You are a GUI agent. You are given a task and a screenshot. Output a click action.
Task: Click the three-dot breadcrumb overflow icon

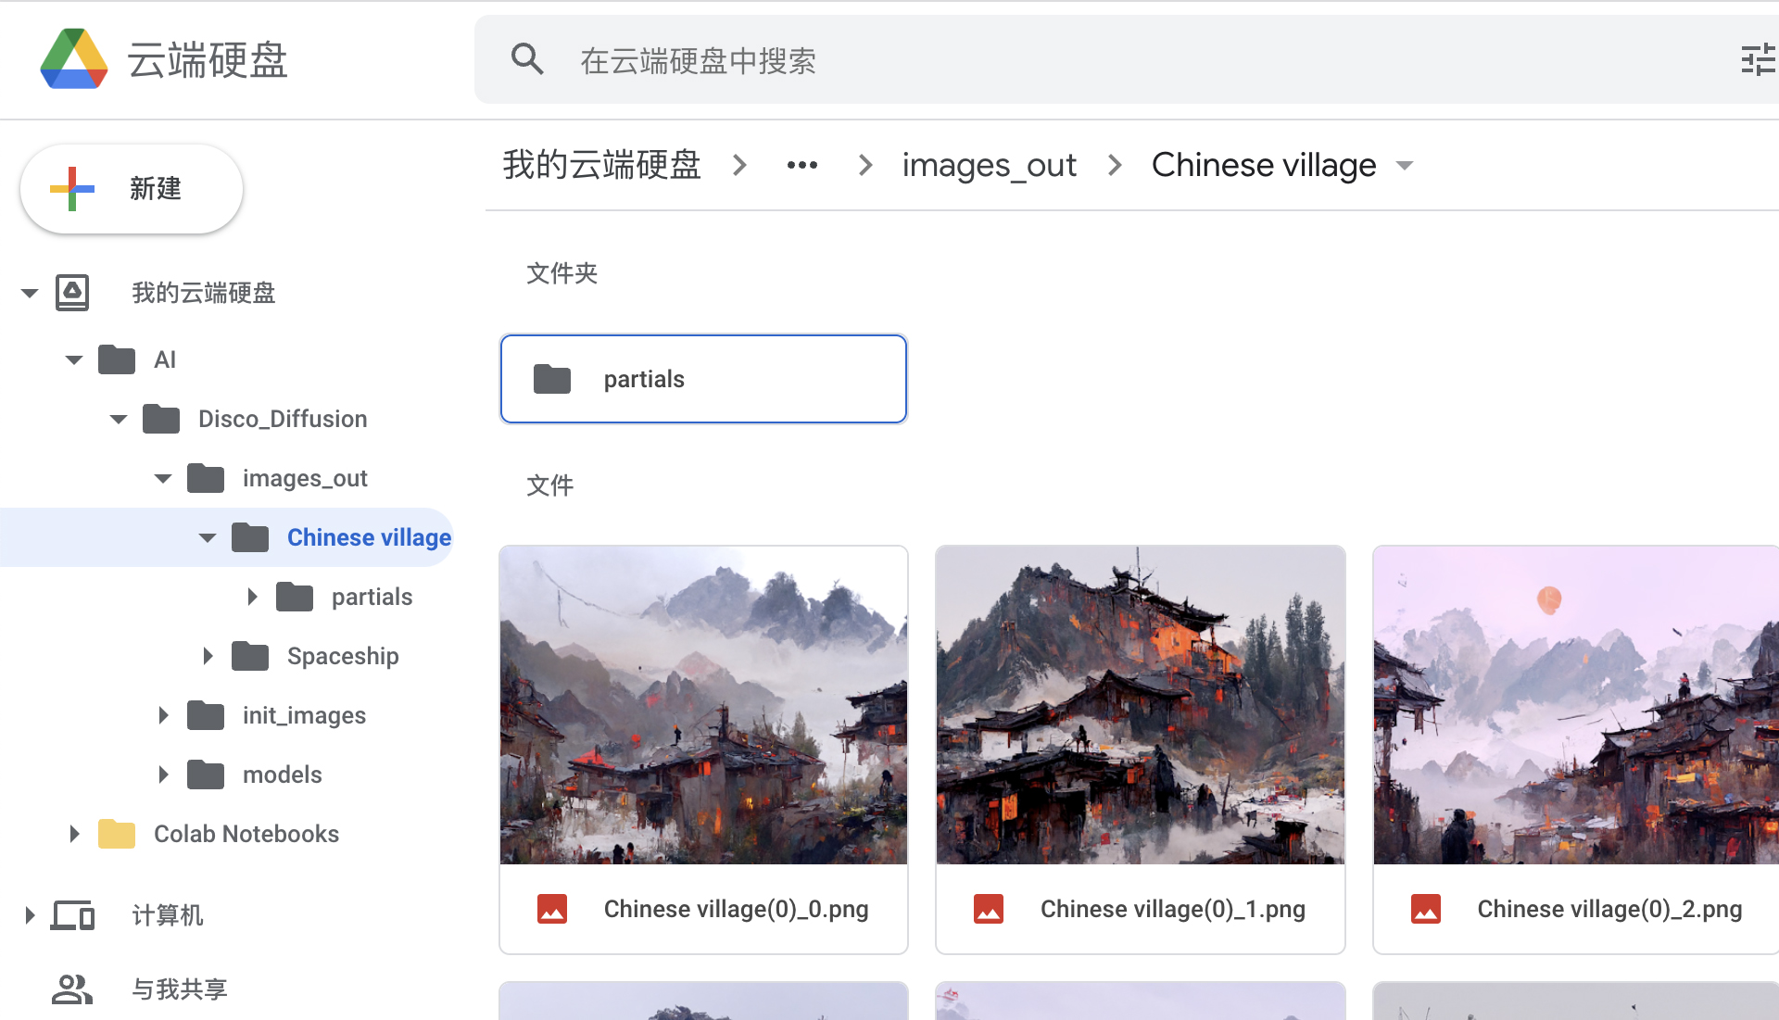(x=802, y=166)
